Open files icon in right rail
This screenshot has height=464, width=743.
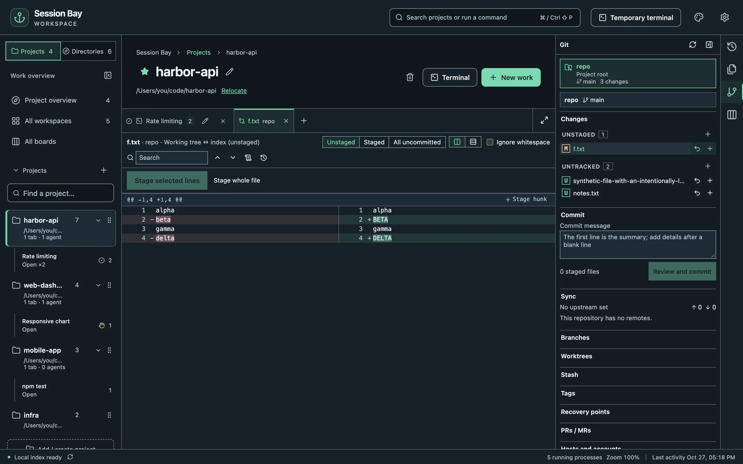pyautogui.click(x=732, y=69)
